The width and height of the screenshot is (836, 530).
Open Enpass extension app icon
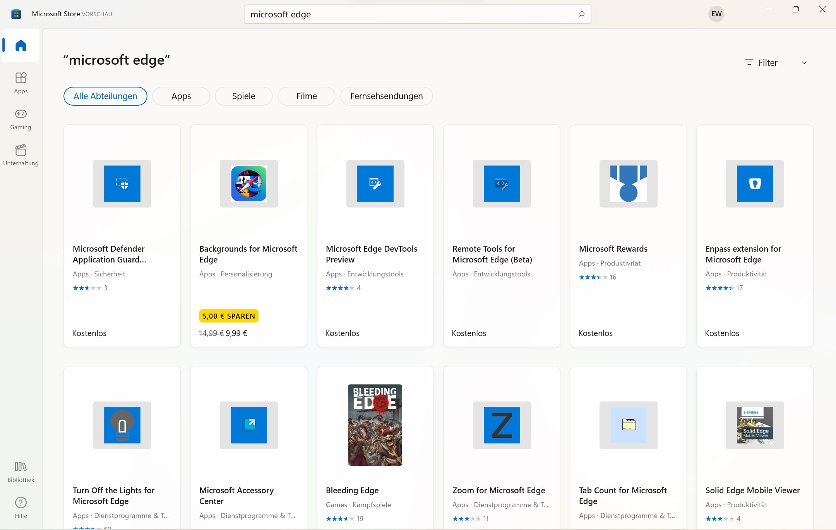click(x=755, y=184)
